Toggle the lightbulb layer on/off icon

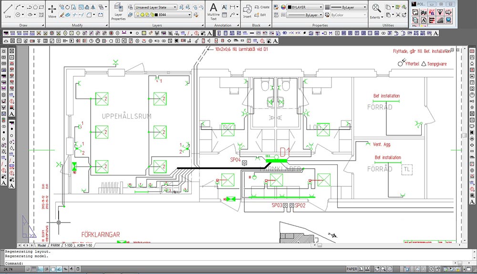point(138,15)
